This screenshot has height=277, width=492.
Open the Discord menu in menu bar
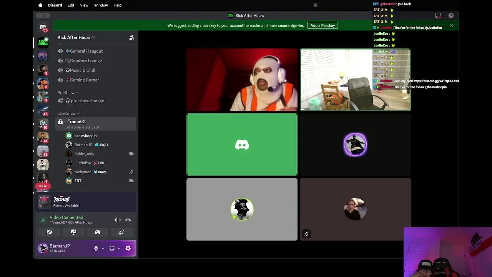click(55, 5)
